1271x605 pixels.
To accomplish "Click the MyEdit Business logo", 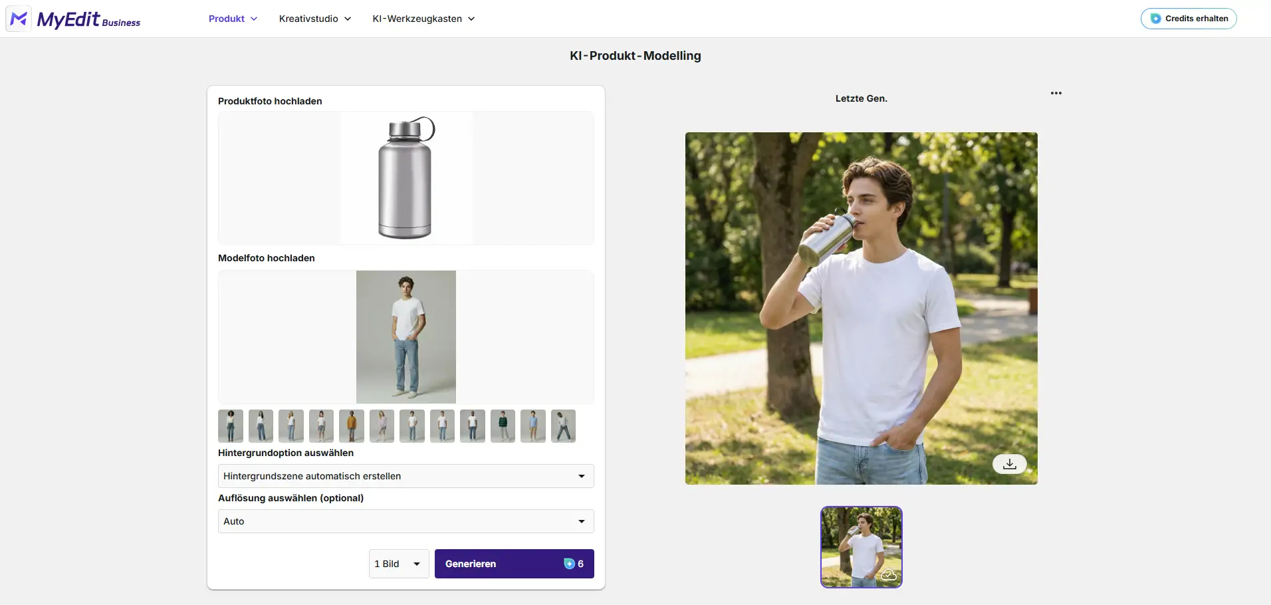I will pos(74,19).
